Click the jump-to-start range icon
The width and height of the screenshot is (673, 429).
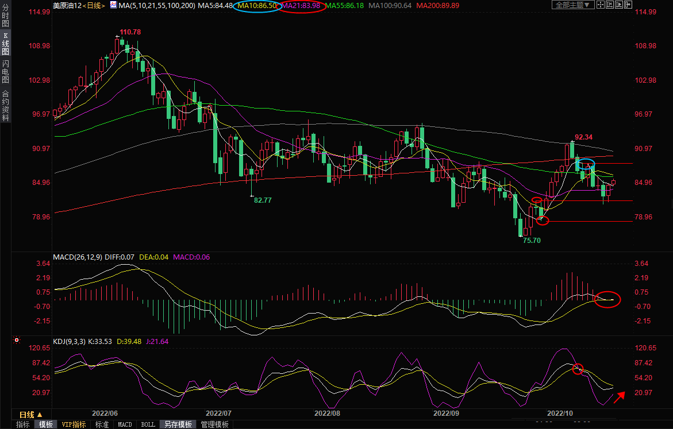[609, 5]
